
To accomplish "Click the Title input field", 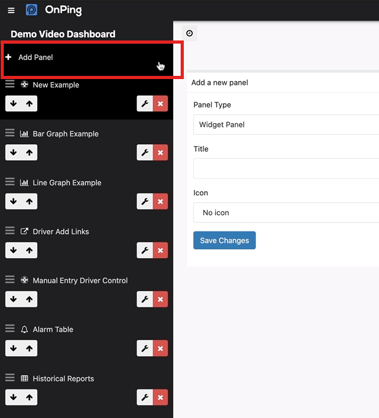I will 286,168.
